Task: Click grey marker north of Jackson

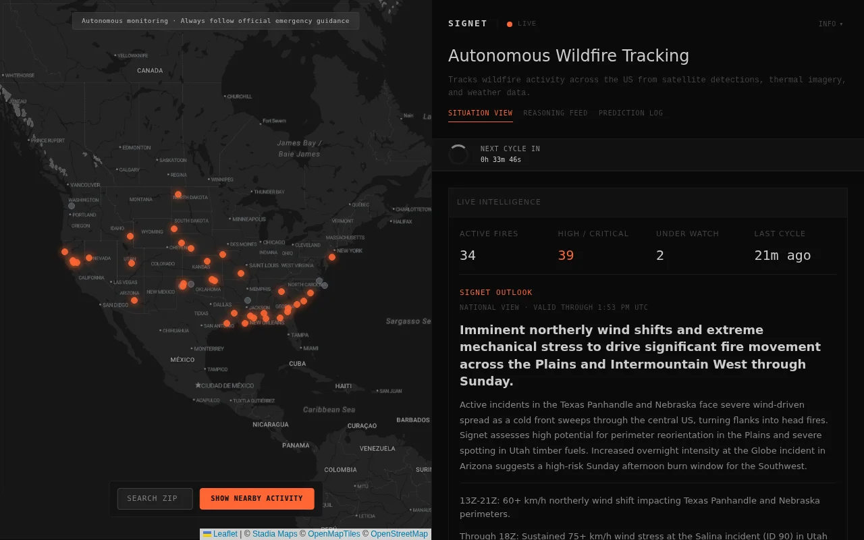Action: pos(248,300)
